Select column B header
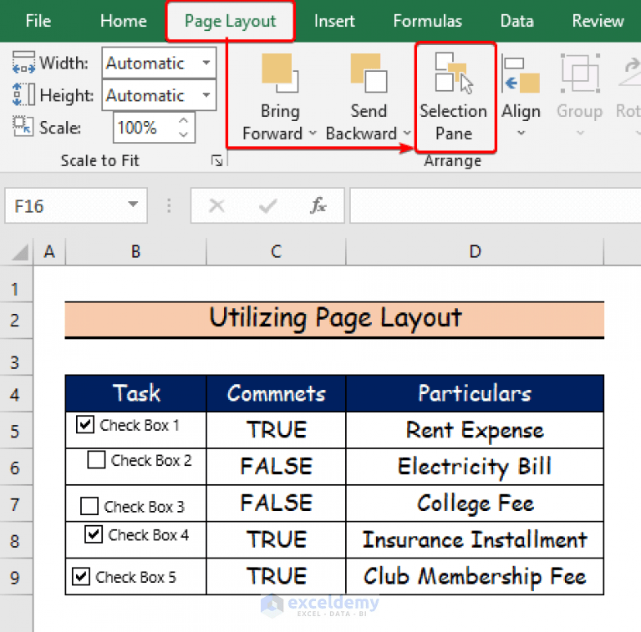This screenshot has width=641, height=632. tap(135, 252)
